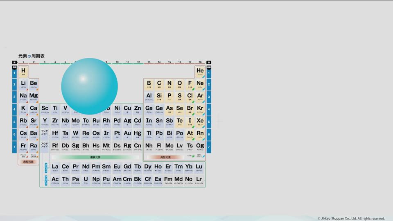393x221 pixels.
Task: Click the 典型元素 bar below Nh–Ts
Action: 165,157
